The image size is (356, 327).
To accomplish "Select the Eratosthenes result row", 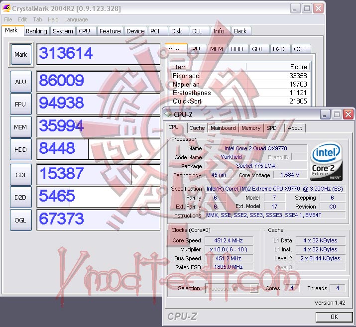I will click(240, 93).
